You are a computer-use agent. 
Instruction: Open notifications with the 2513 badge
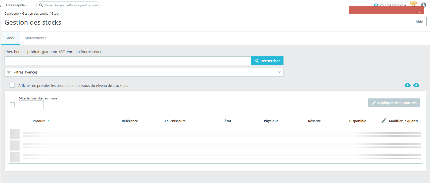pyautogui.click(x=413, y=4)
